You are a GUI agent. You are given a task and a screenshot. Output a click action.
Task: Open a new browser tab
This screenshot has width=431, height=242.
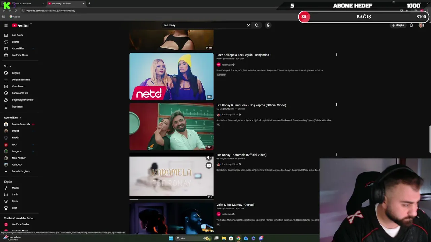[89, 3]
